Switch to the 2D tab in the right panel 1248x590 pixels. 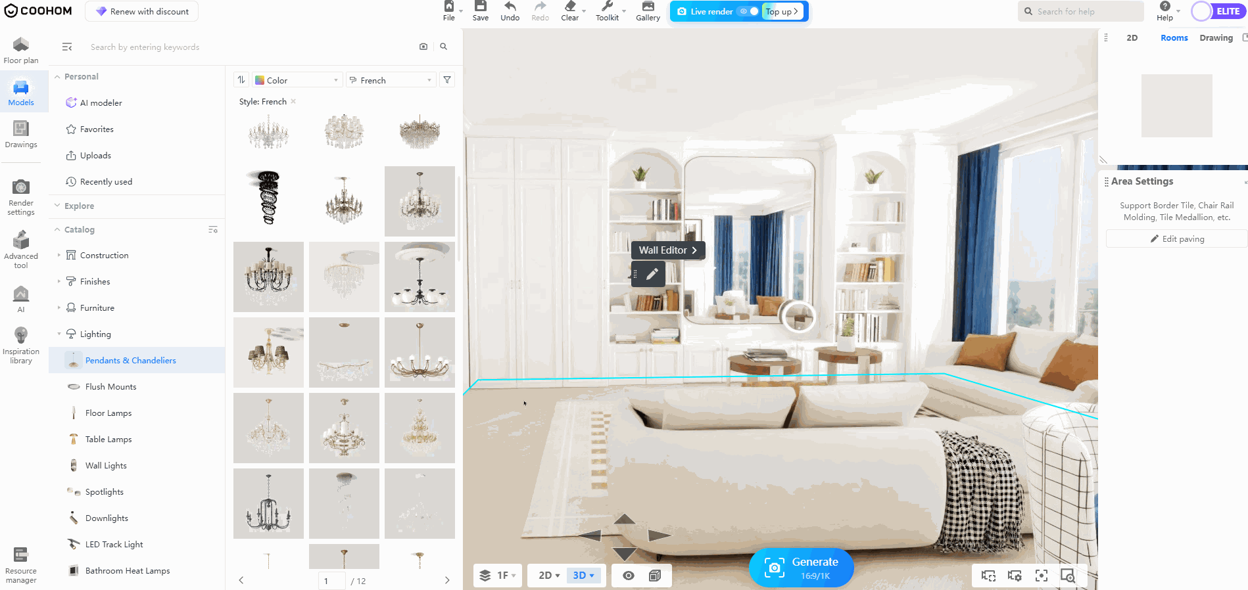point(1132,37)
